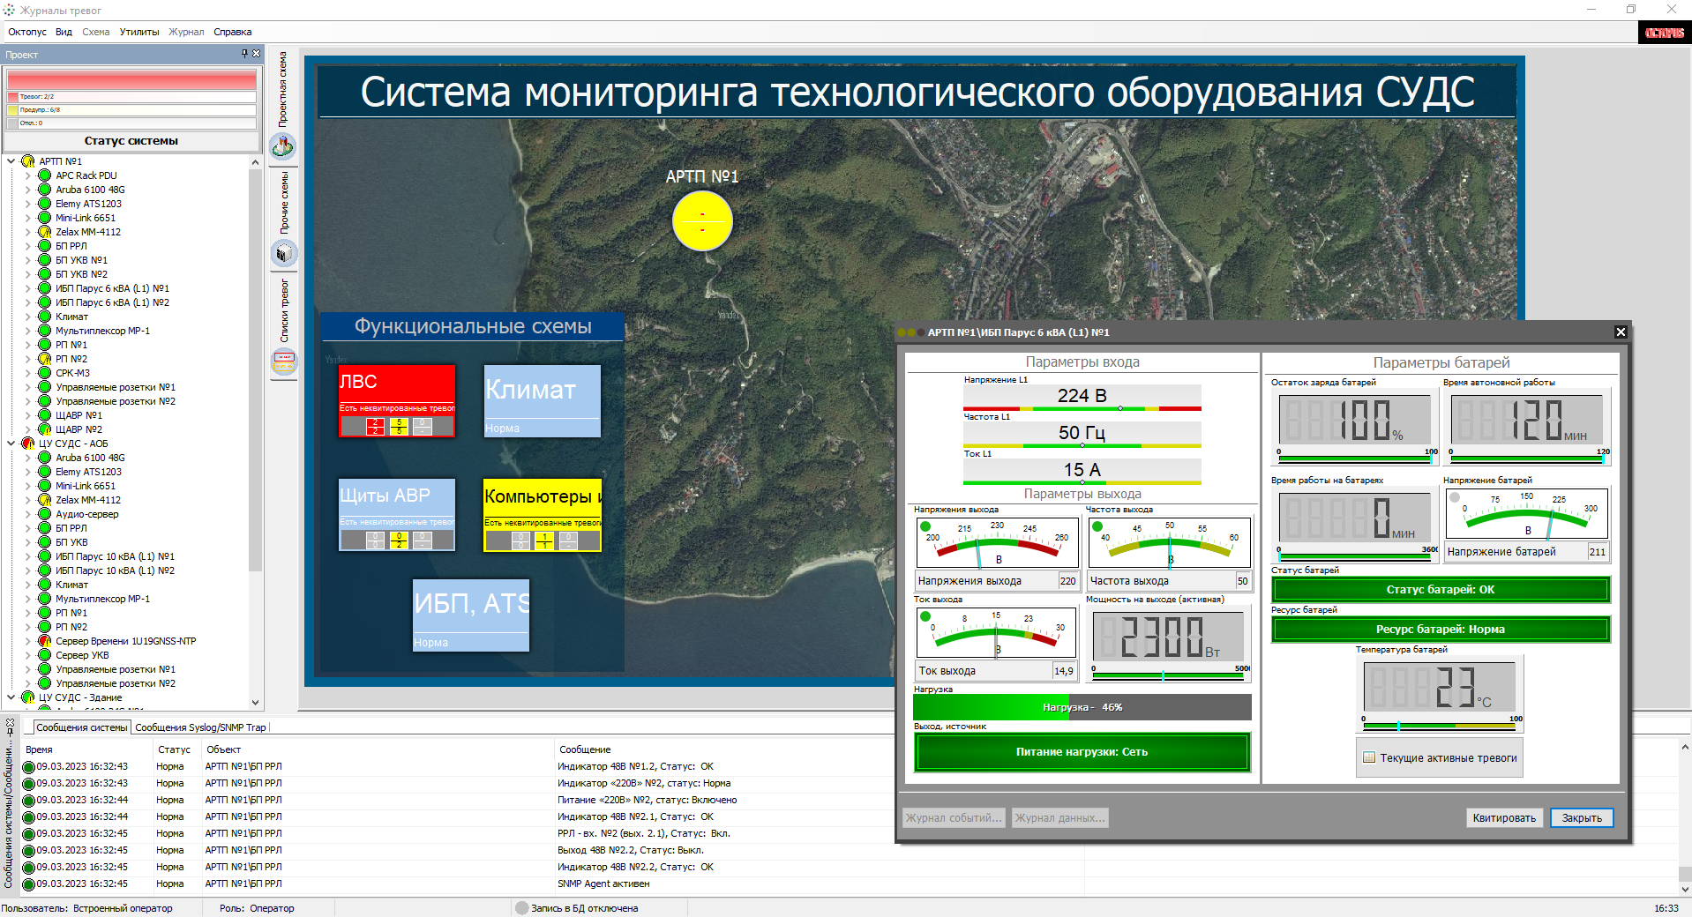Click the yellow АРТП №1 map marker
The height and width of the screenshot is (917, 1692).
702,220
